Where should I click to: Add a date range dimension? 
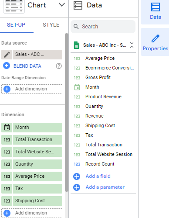(32, 89)
